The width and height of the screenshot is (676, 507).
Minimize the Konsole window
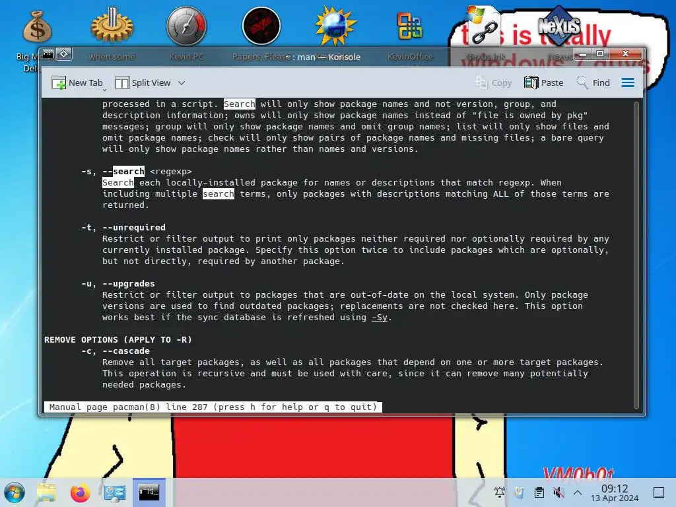point(583,54)
